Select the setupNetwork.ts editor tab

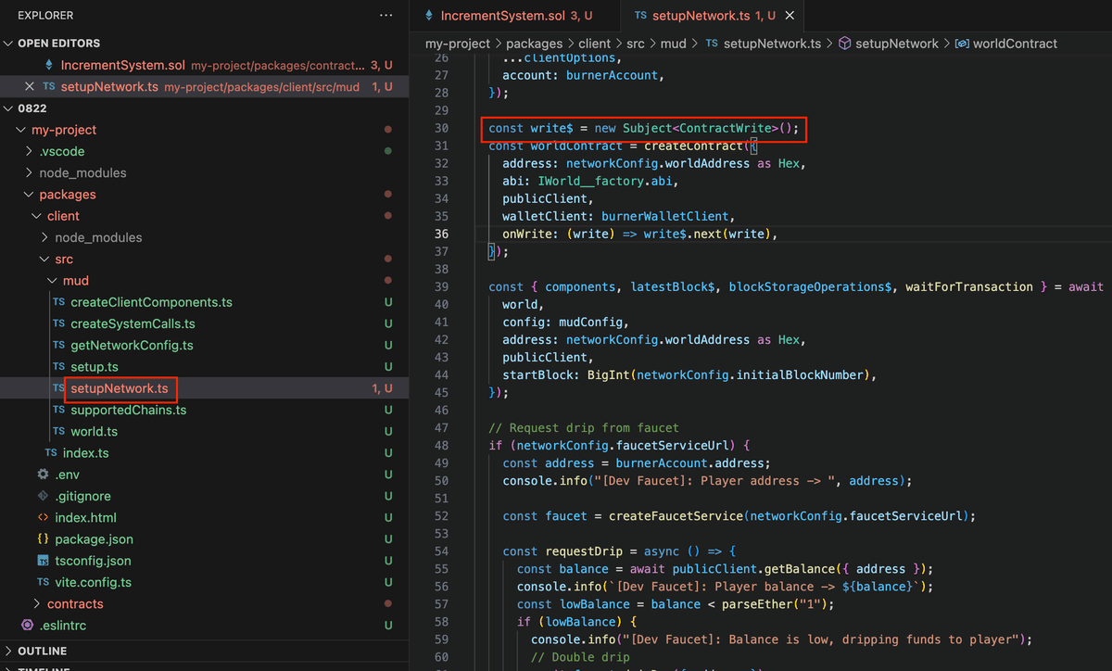point(713,16)
